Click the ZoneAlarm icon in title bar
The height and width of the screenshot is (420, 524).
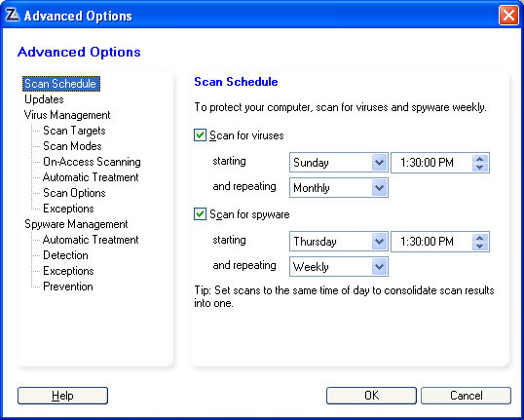[13, 16]
